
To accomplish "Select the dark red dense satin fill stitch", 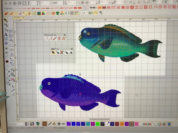I will 104,7.
